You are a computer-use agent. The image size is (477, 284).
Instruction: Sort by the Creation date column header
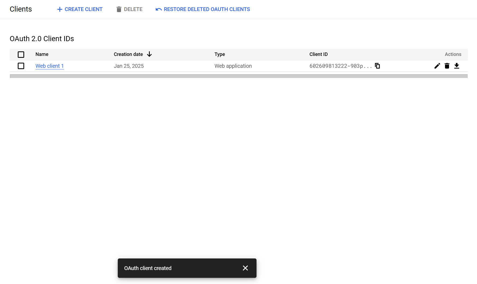coord(128,54)
